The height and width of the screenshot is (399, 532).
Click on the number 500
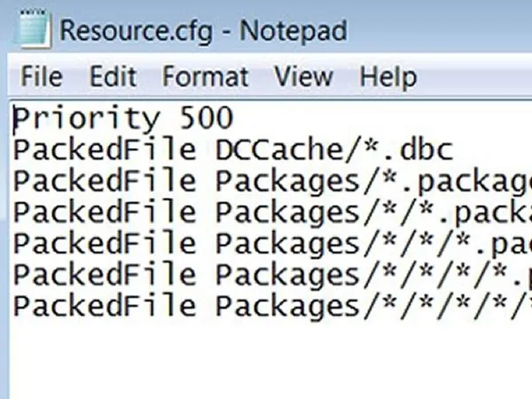click(207, 117)
